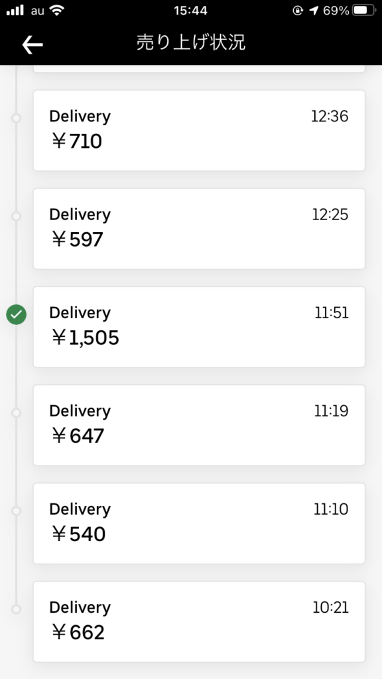Tap the back arrow icon

click(32, 44)
